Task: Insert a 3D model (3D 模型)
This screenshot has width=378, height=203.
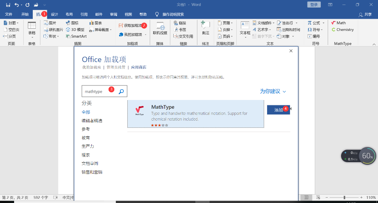Action: tap(75, 30)
